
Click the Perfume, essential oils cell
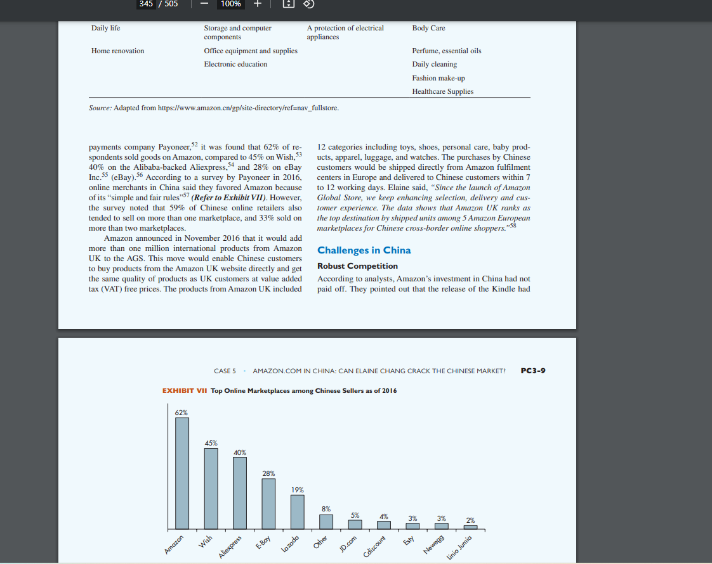click(447, 51)
